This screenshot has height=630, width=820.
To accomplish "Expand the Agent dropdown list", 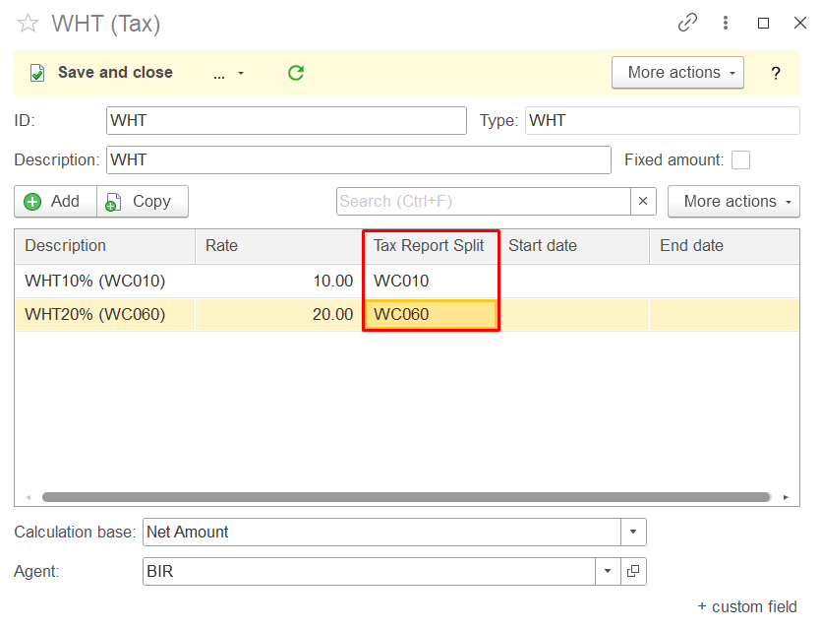I will coord(608,572).
